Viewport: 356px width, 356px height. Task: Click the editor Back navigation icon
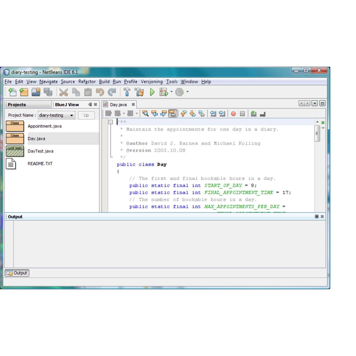(118, 113)
